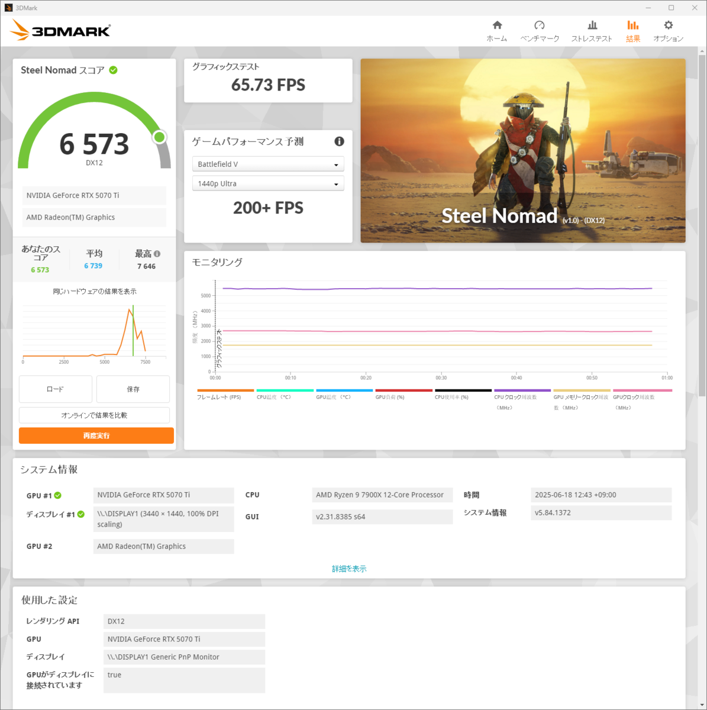The height and width of the screenshot is (710, 707).
Task: Click the green check next to GPU #1
Action: point(58,496)
